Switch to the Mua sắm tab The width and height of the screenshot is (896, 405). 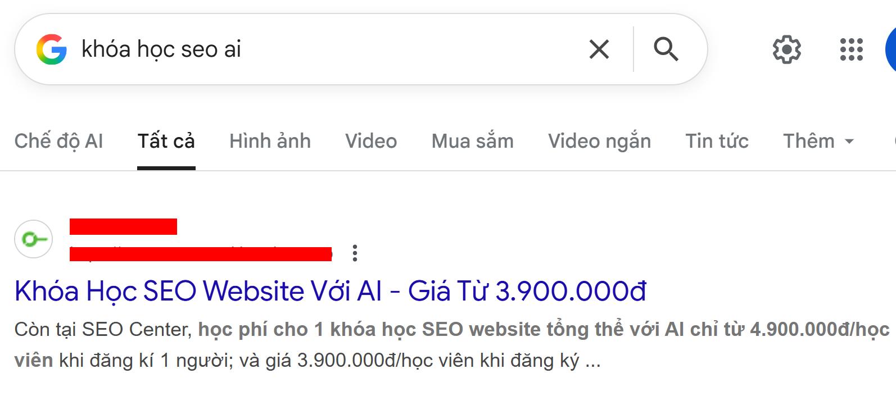[x=473, y=141]
